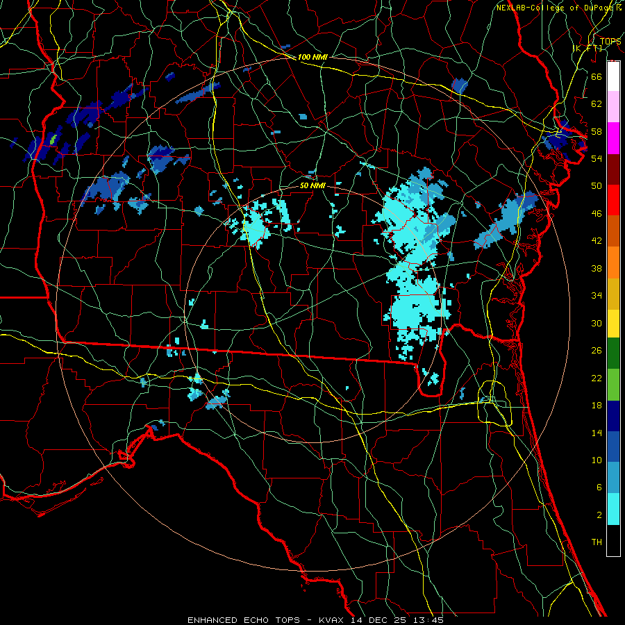This screenshot has height=625, width=625.
Task: Click the medium blue legend band
Action: tap(613, 447)
